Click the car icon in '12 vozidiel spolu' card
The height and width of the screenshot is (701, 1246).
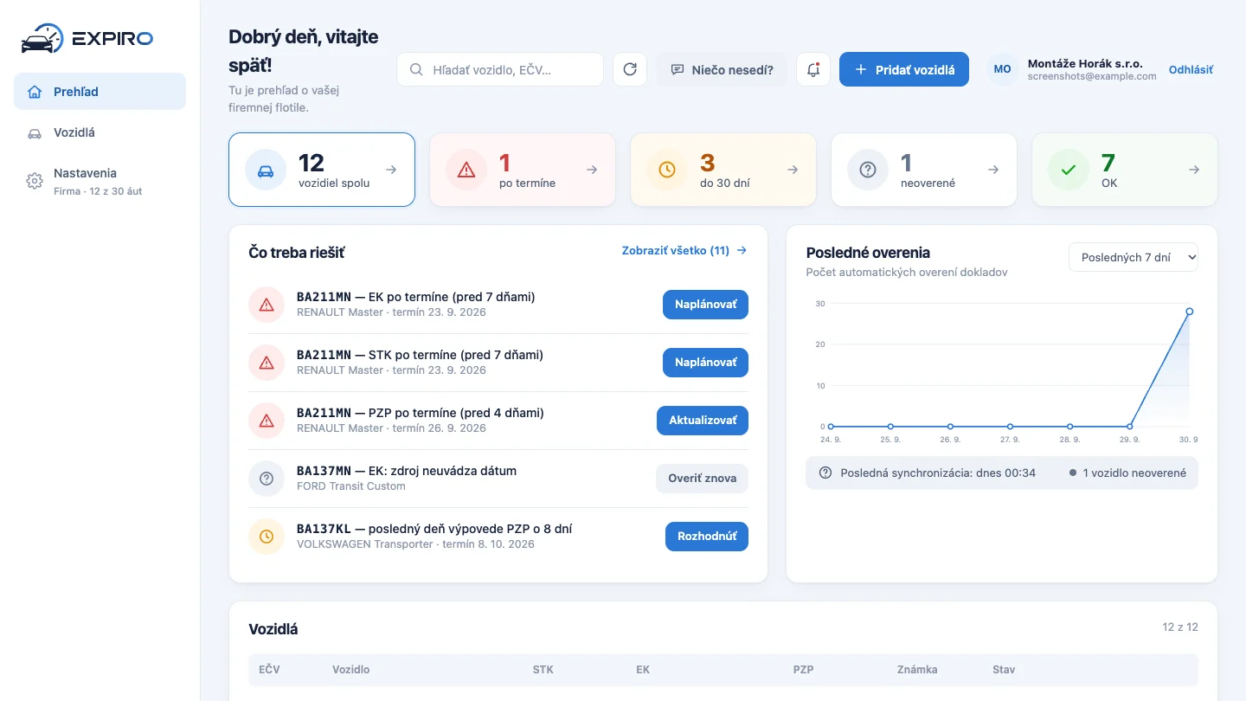(x=266, y=170)
